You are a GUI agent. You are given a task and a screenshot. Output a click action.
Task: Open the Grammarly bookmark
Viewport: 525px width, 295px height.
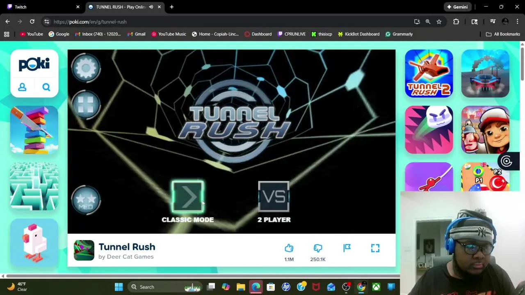(x=399, y=34)
